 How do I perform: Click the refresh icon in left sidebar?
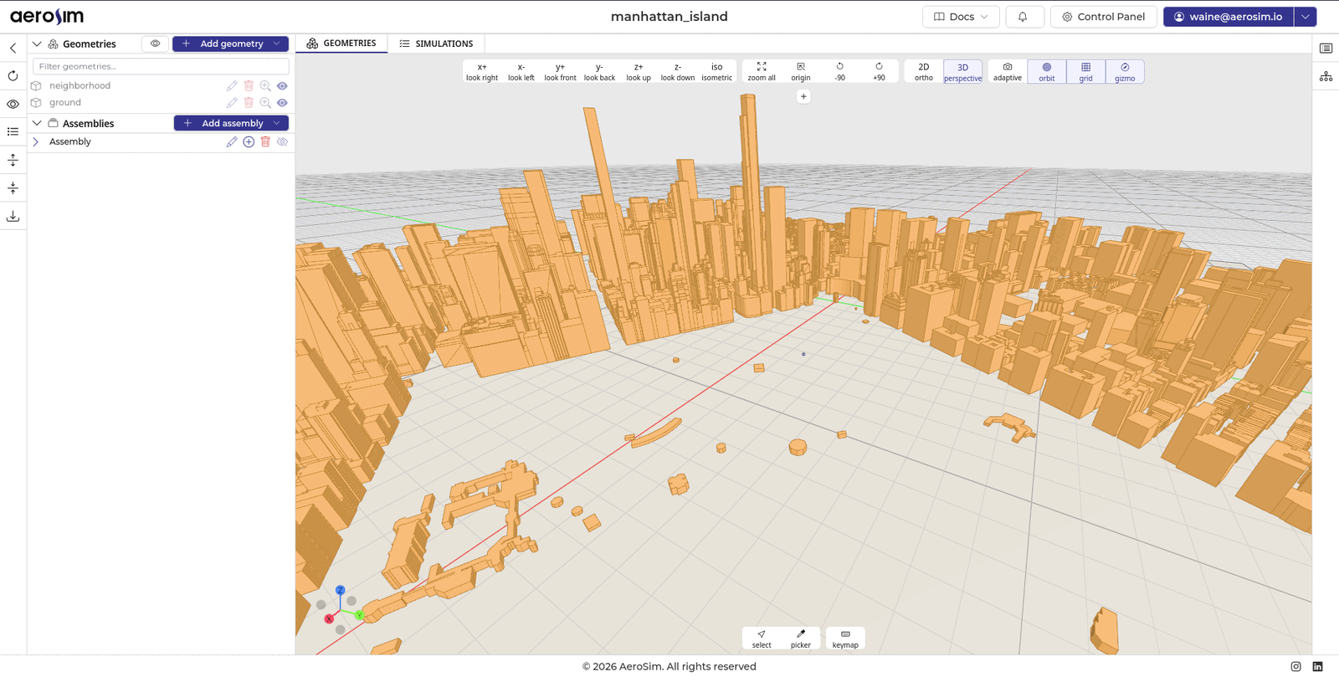pos(13,76)
